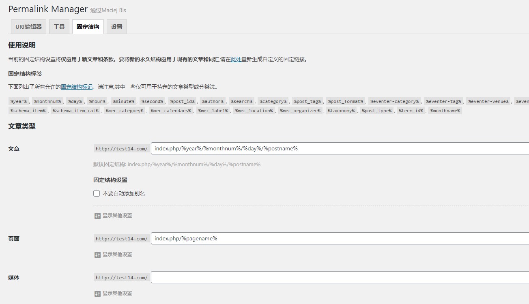Select the %post_id% permastructure tag

coord(182,101)
